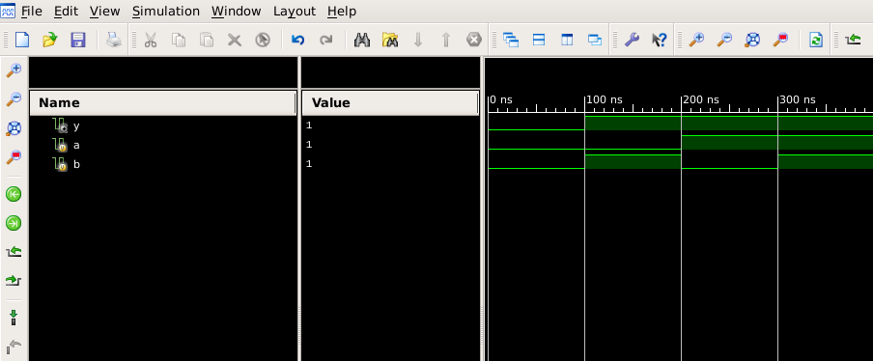Open the File menu

point(32,12)
